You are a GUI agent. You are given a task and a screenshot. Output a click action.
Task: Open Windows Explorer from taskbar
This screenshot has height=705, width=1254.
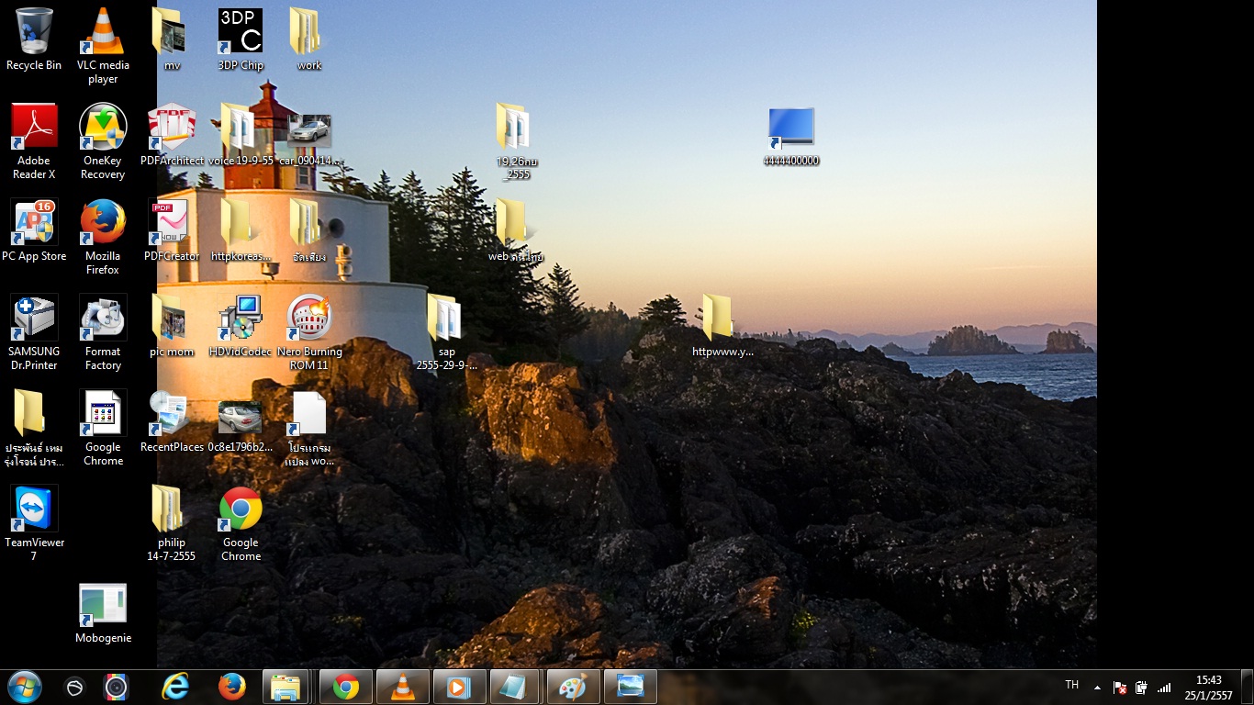[x=286, y=687]
